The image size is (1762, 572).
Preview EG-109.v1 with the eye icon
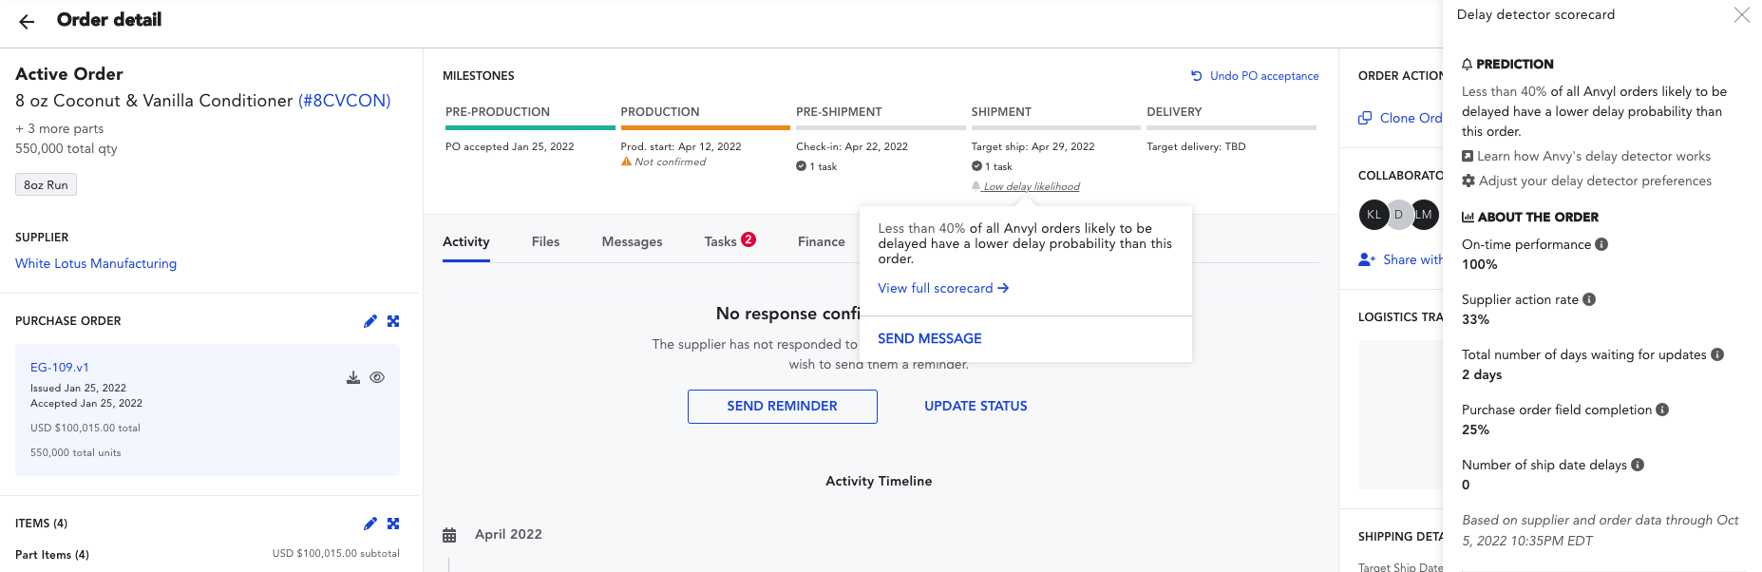point(377,377)
